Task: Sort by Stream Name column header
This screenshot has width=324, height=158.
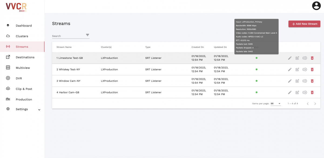Action: [x=64, y=47]
